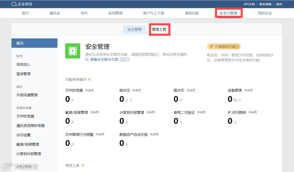Image resolution: width=294 pixels, height=172 pixels.
Task: Open the 协作 nav tab
Action: tap(84, 13)
